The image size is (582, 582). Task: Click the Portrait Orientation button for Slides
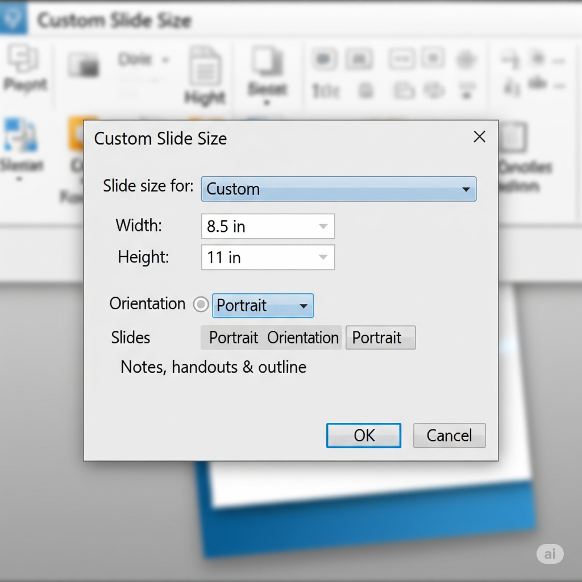click(272, 338)
